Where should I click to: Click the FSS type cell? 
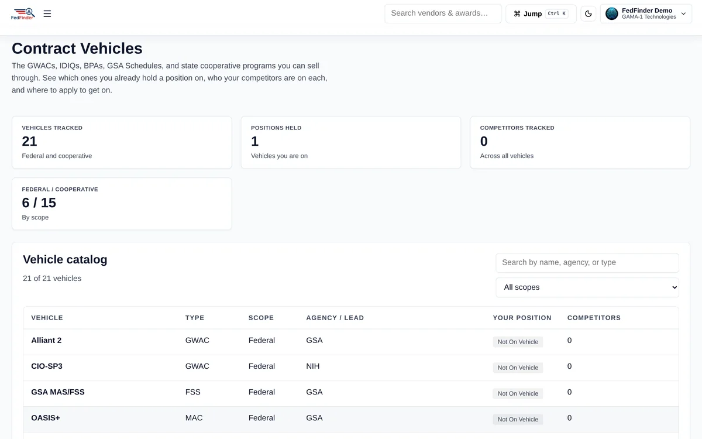(x=193, y=392)
